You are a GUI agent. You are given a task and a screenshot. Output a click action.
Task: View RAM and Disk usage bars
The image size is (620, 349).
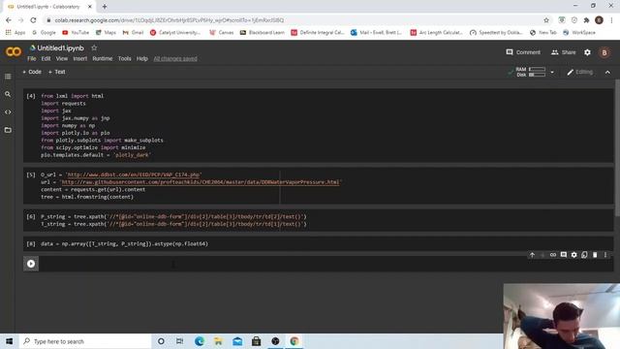click(x=531, y=72)
